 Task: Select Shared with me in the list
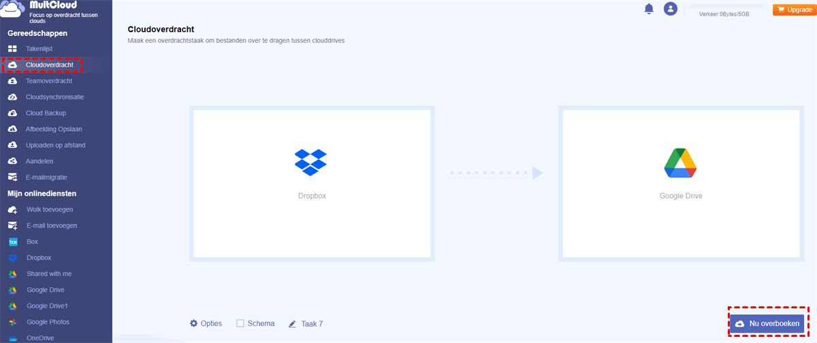(x=49, y=274)
